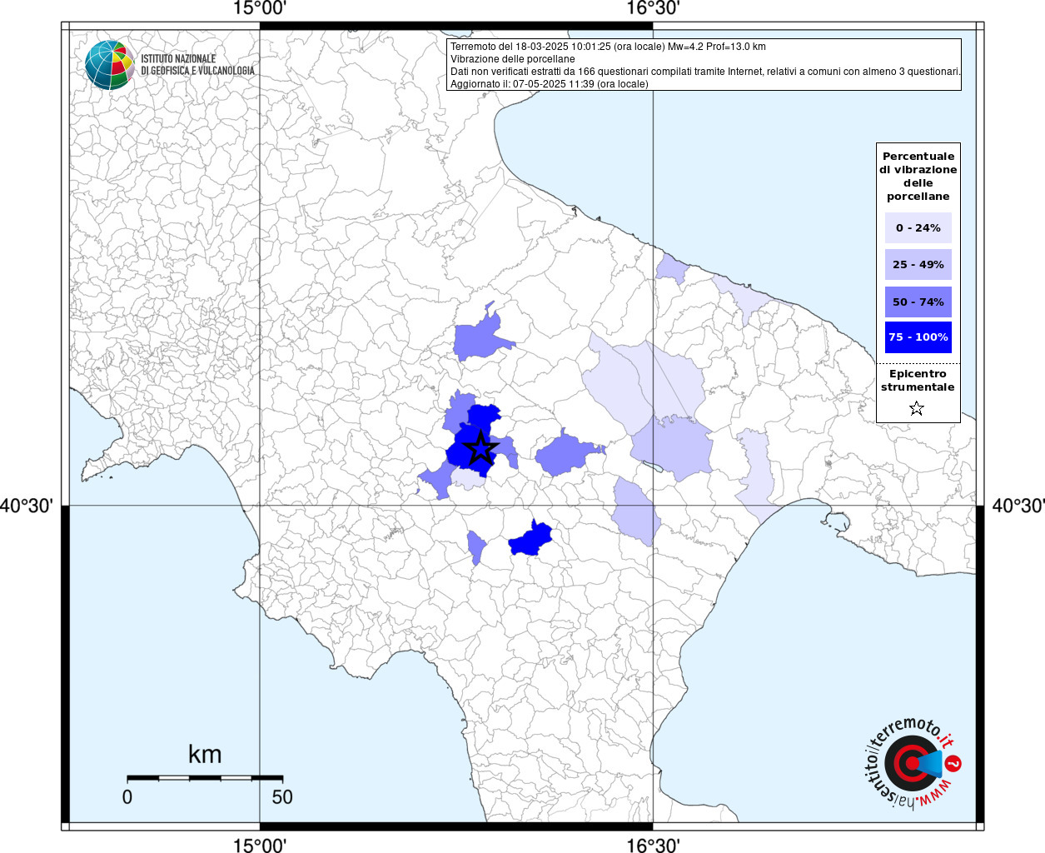Viewport: 1045px width, 853px height.
Task: Select the 25 - 49% legend swatch
Action: pyautogui.click(x=918, y=265)
